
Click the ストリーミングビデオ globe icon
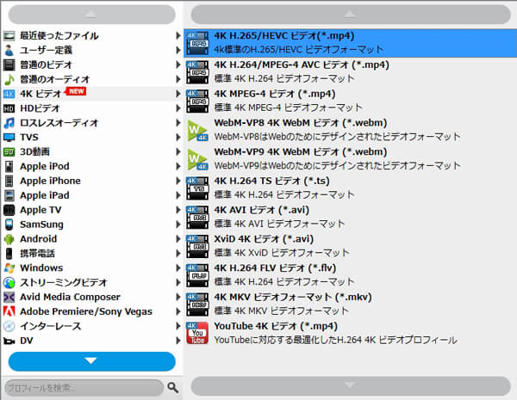click(x=9, y=282)
